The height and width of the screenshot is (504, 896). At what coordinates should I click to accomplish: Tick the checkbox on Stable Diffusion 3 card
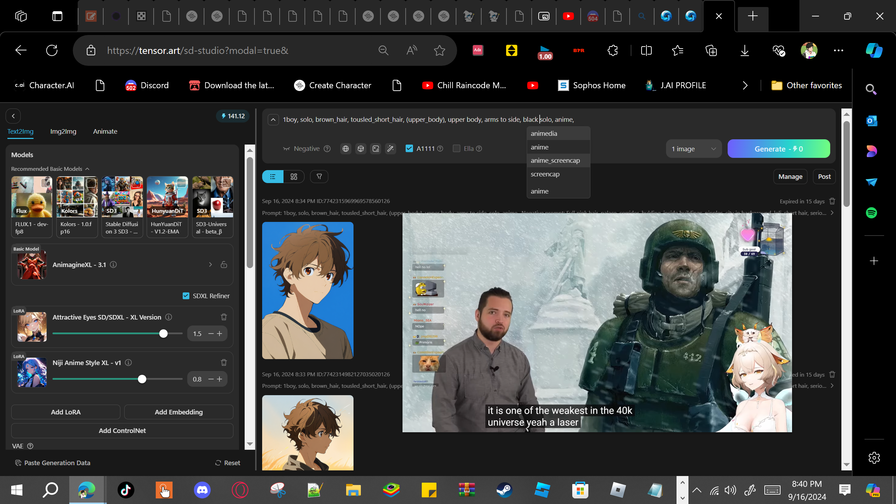tap(136, 183)
